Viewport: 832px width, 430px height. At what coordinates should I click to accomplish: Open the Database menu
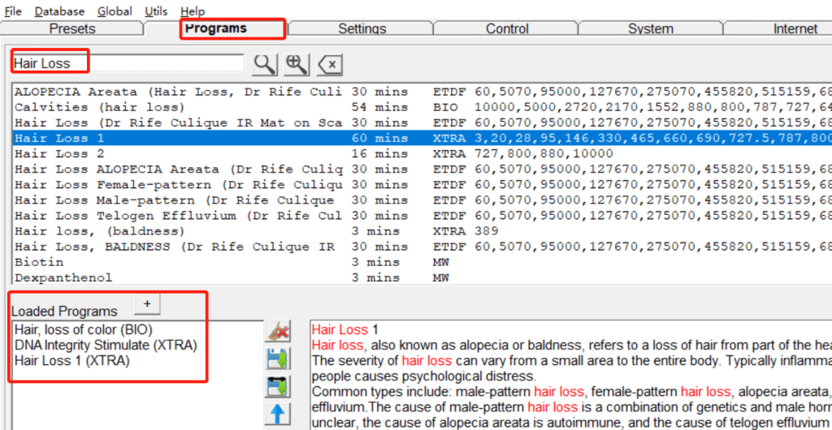[59, 11]
